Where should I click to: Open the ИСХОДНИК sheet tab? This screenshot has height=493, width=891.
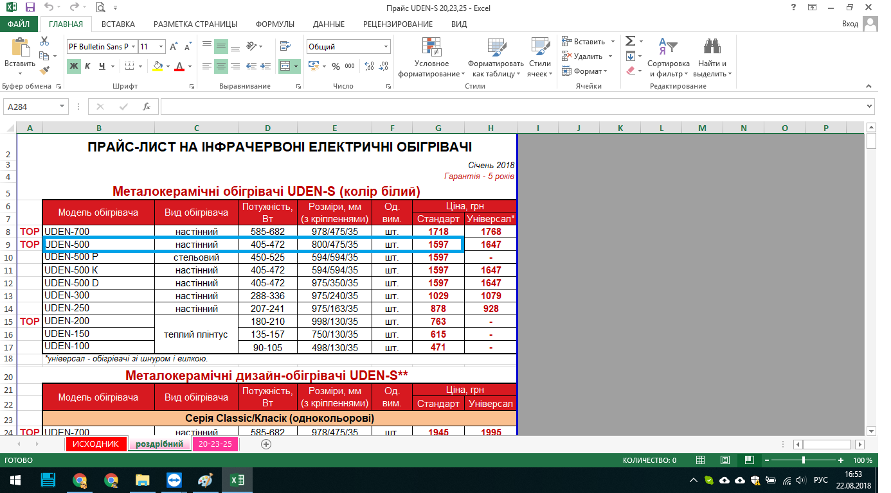(x=96, y=444)
